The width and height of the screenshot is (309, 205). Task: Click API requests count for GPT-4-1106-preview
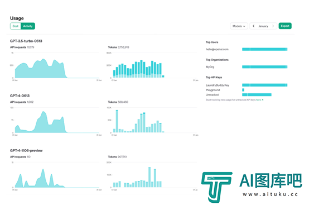[x=28, y=157]
